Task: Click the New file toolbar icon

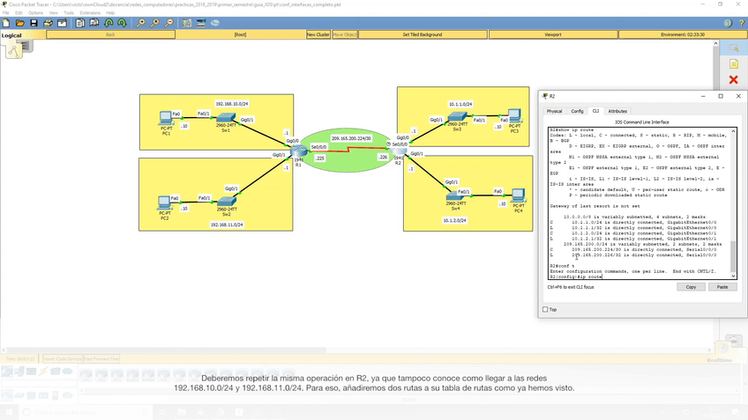Action: [6, 24]
